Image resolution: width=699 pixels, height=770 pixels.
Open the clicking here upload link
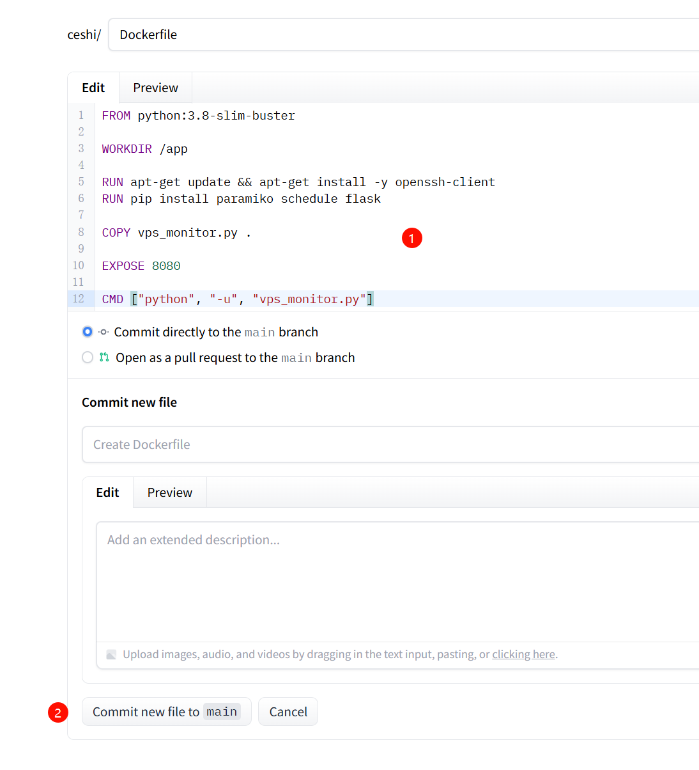pyautogui.click(x=523, y=654)
